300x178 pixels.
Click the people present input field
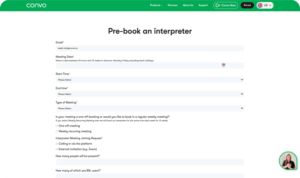[150, 162]
